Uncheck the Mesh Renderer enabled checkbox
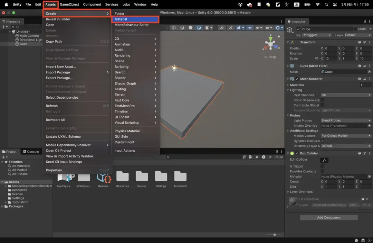The height and width of the screenshot is (243, 373). point(297,79)
